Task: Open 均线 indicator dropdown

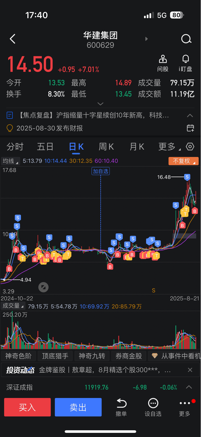Action: [10, 161]
